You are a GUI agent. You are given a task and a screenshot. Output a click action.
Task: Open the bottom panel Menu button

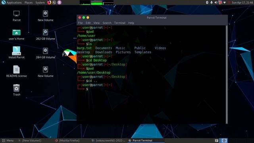pos(8,141)
